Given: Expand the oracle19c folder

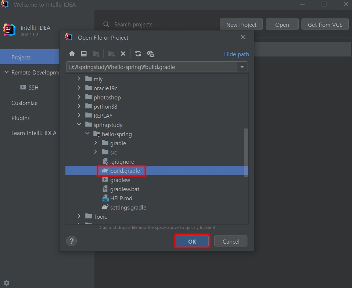Looking at the screenshot, I should 79,88.
